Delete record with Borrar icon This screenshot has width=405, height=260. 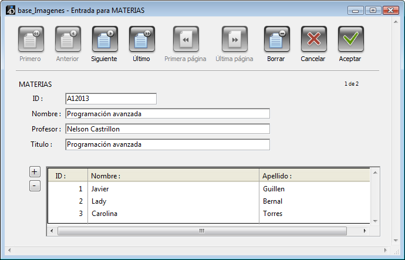(276, 39)
